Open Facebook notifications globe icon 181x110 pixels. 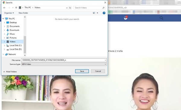coord(125,18)
